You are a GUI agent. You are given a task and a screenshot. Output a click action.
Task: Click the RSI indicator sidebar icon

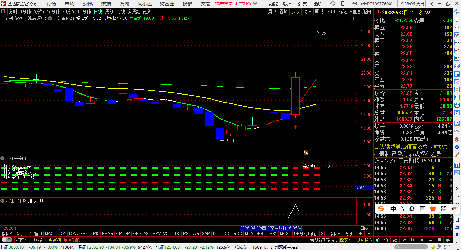[x=457, y=131]
